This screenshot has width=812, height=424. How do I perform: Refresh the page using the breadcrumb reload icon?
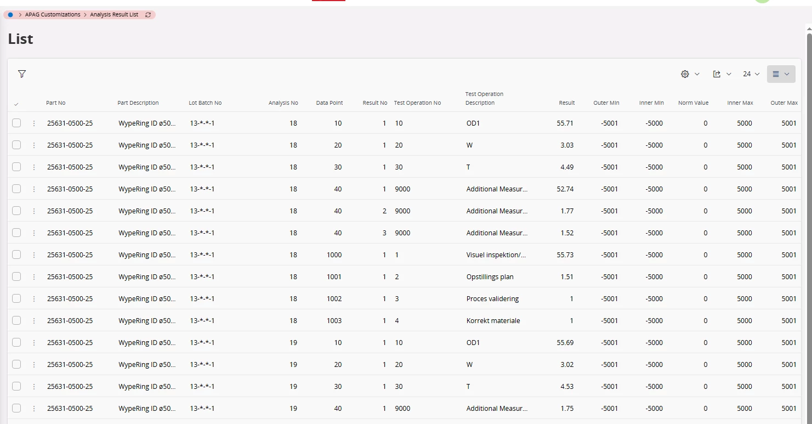pyautogui.click(x=148, y=15)
